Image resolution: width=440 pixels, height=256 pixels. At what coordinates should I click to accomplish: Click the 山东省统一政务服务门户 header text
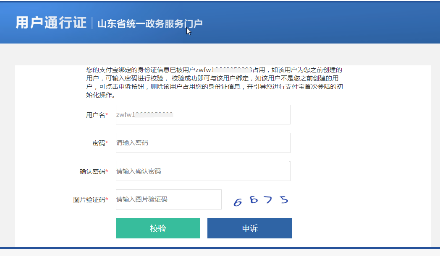(x=149, y=24)
